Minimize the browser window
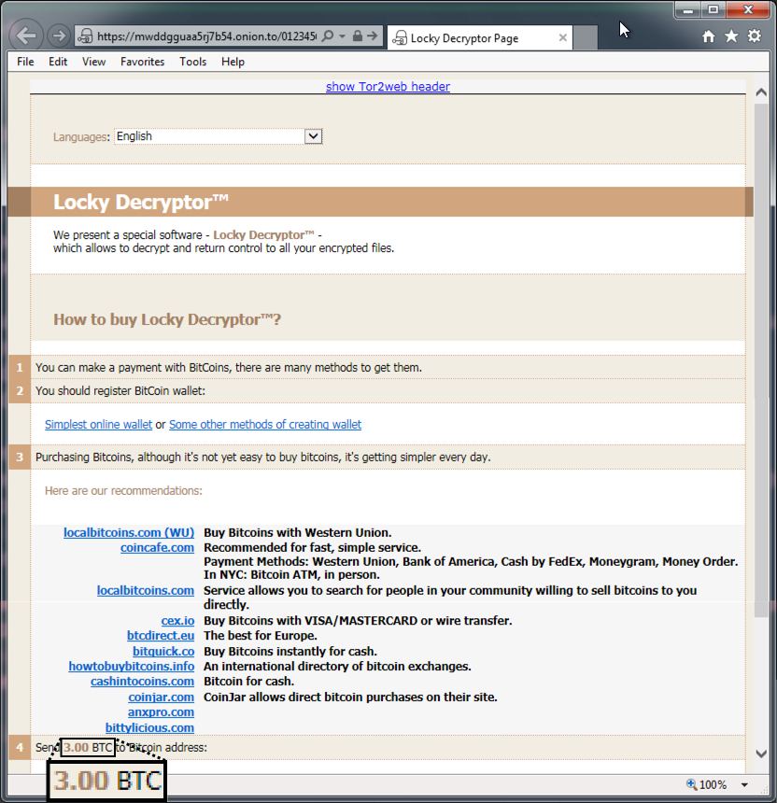 click(x=688, y=9)
